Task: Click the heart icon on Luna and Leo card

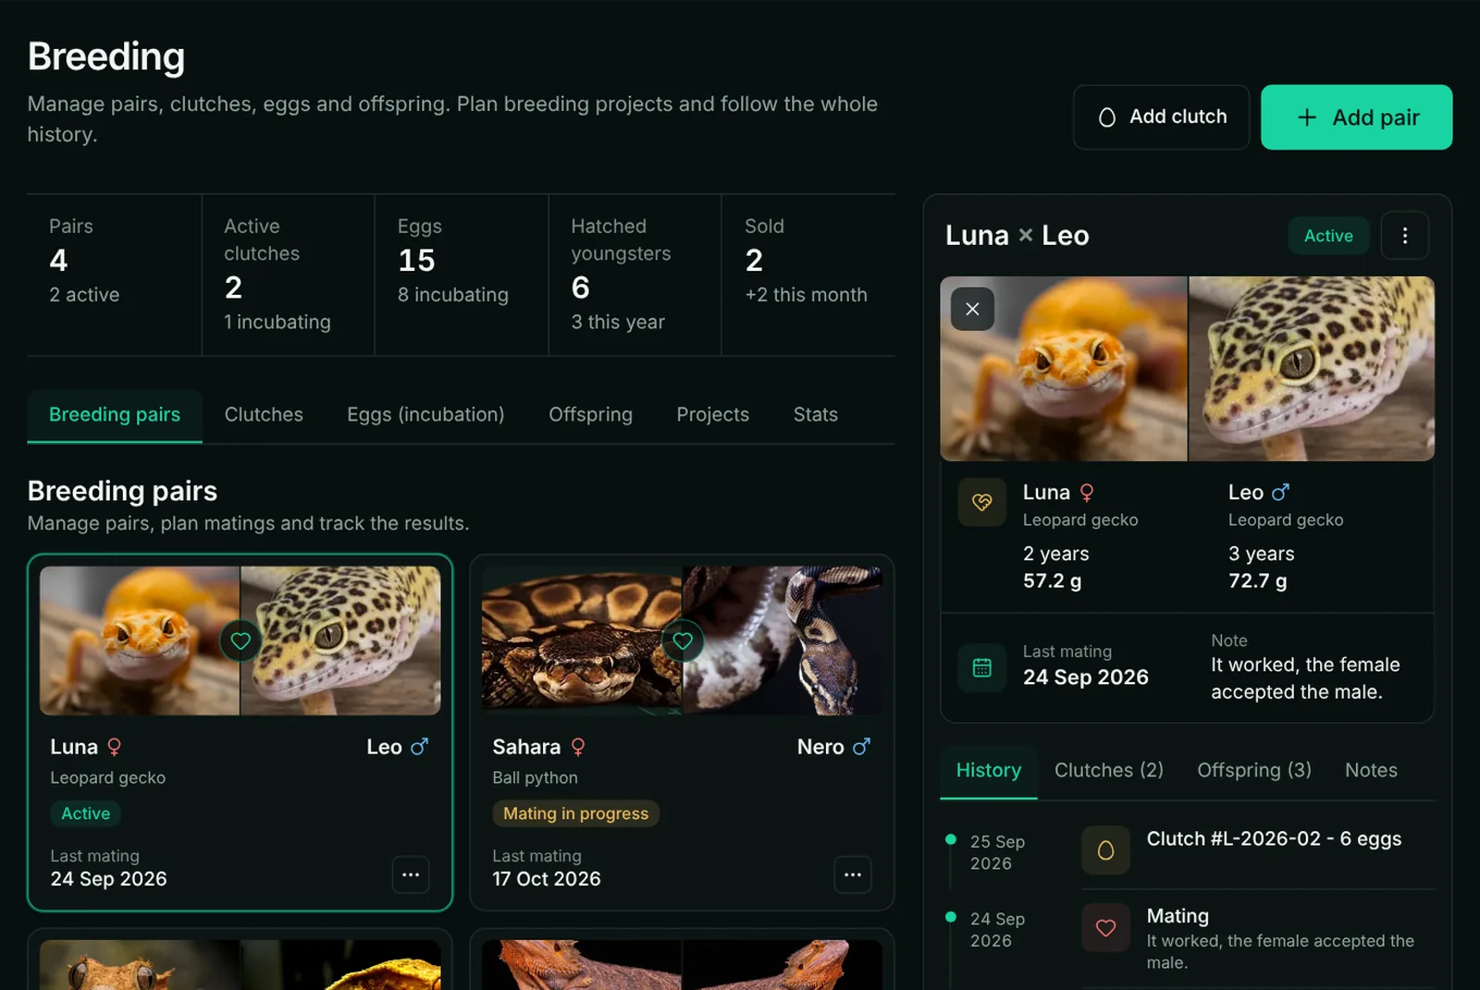Action: tap(240, 641)
